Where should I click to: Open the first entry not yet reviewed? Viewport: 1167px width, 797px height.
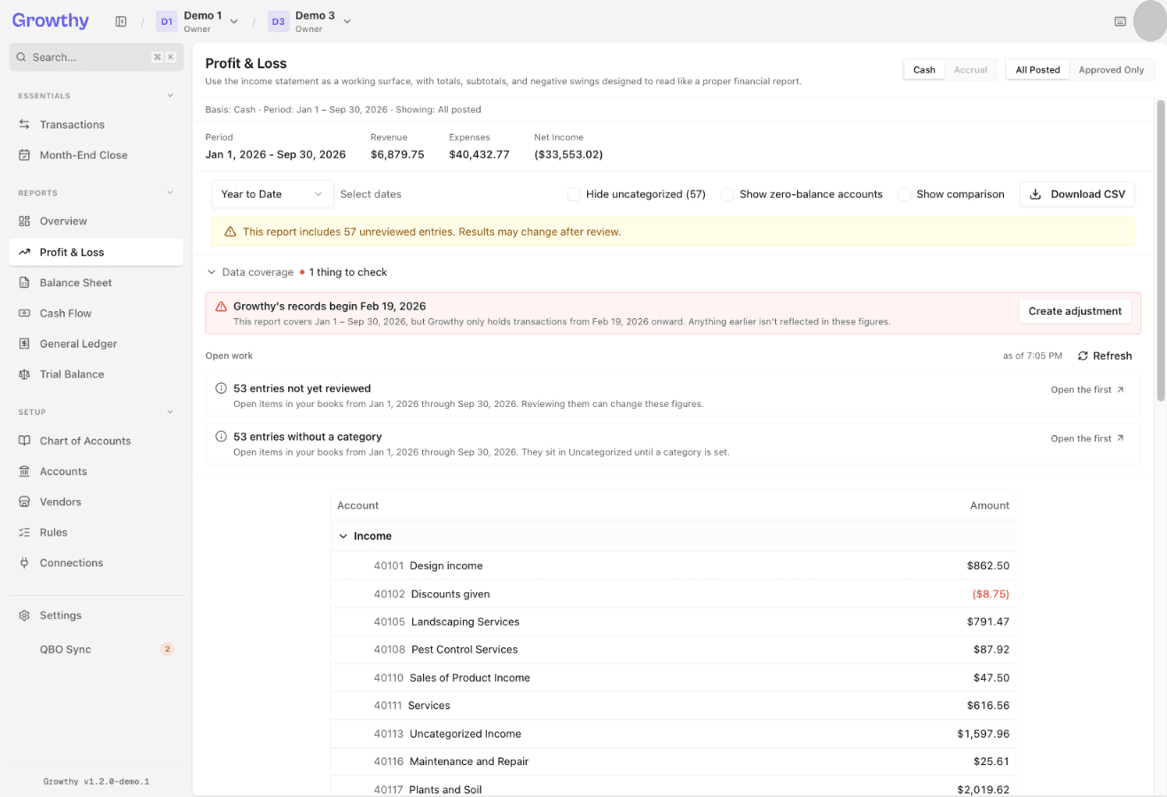[1087, 390]
